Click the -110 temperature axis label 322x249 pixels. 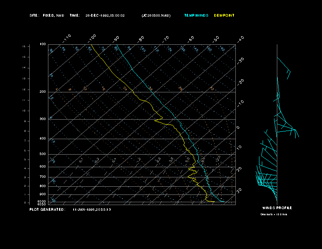tap(67, 37)
